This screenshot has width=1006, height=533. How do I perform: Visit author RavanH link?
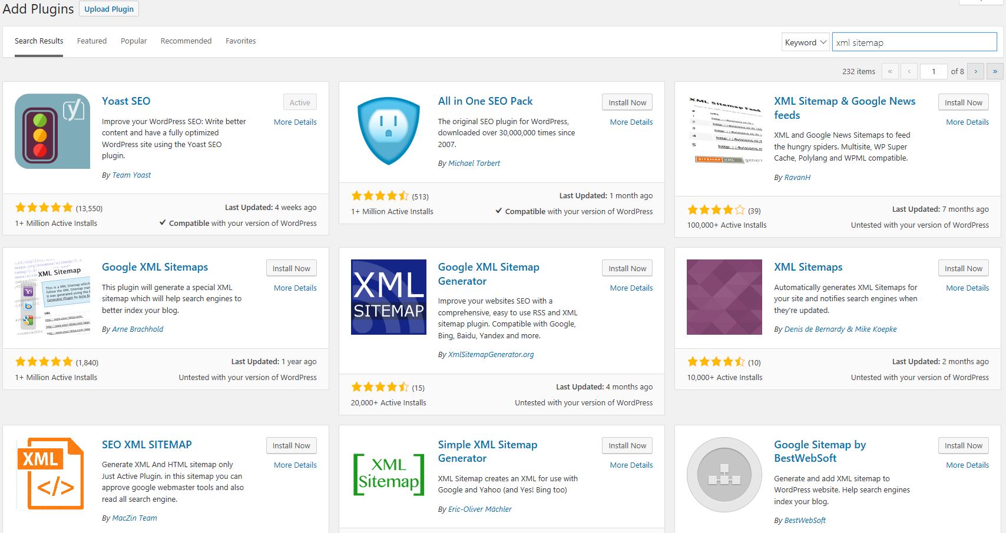point(797,177)
